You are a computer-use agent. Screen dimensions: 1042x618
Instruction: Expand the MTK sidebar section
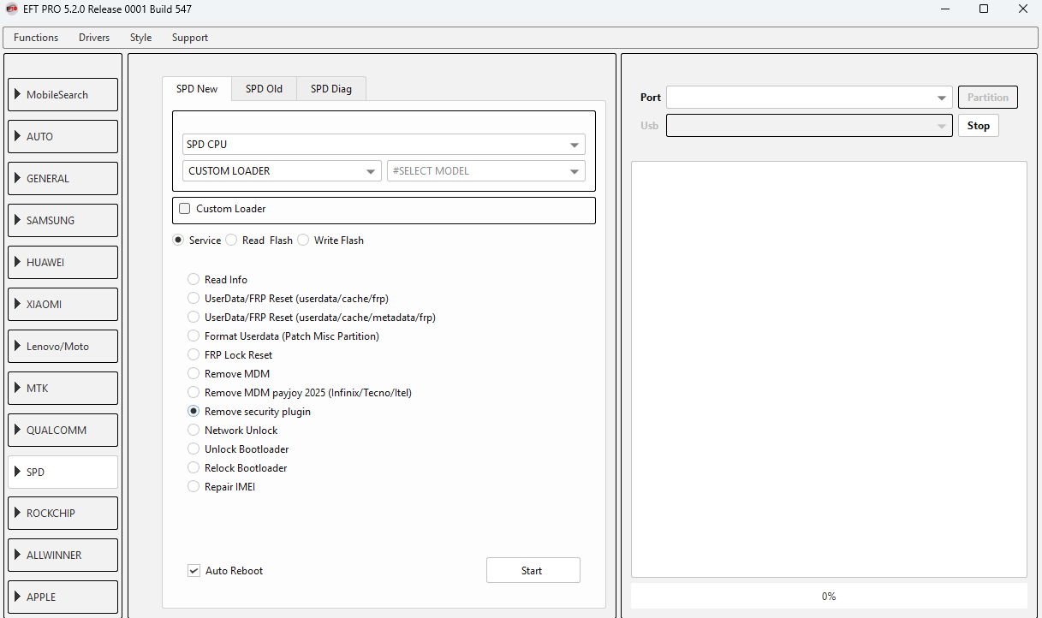click(x=63, y=389)
